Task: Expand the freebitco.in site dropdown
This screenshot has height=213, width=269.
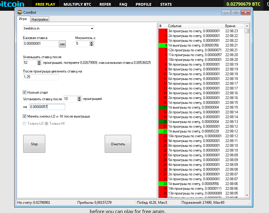Action: coord(92,29)
